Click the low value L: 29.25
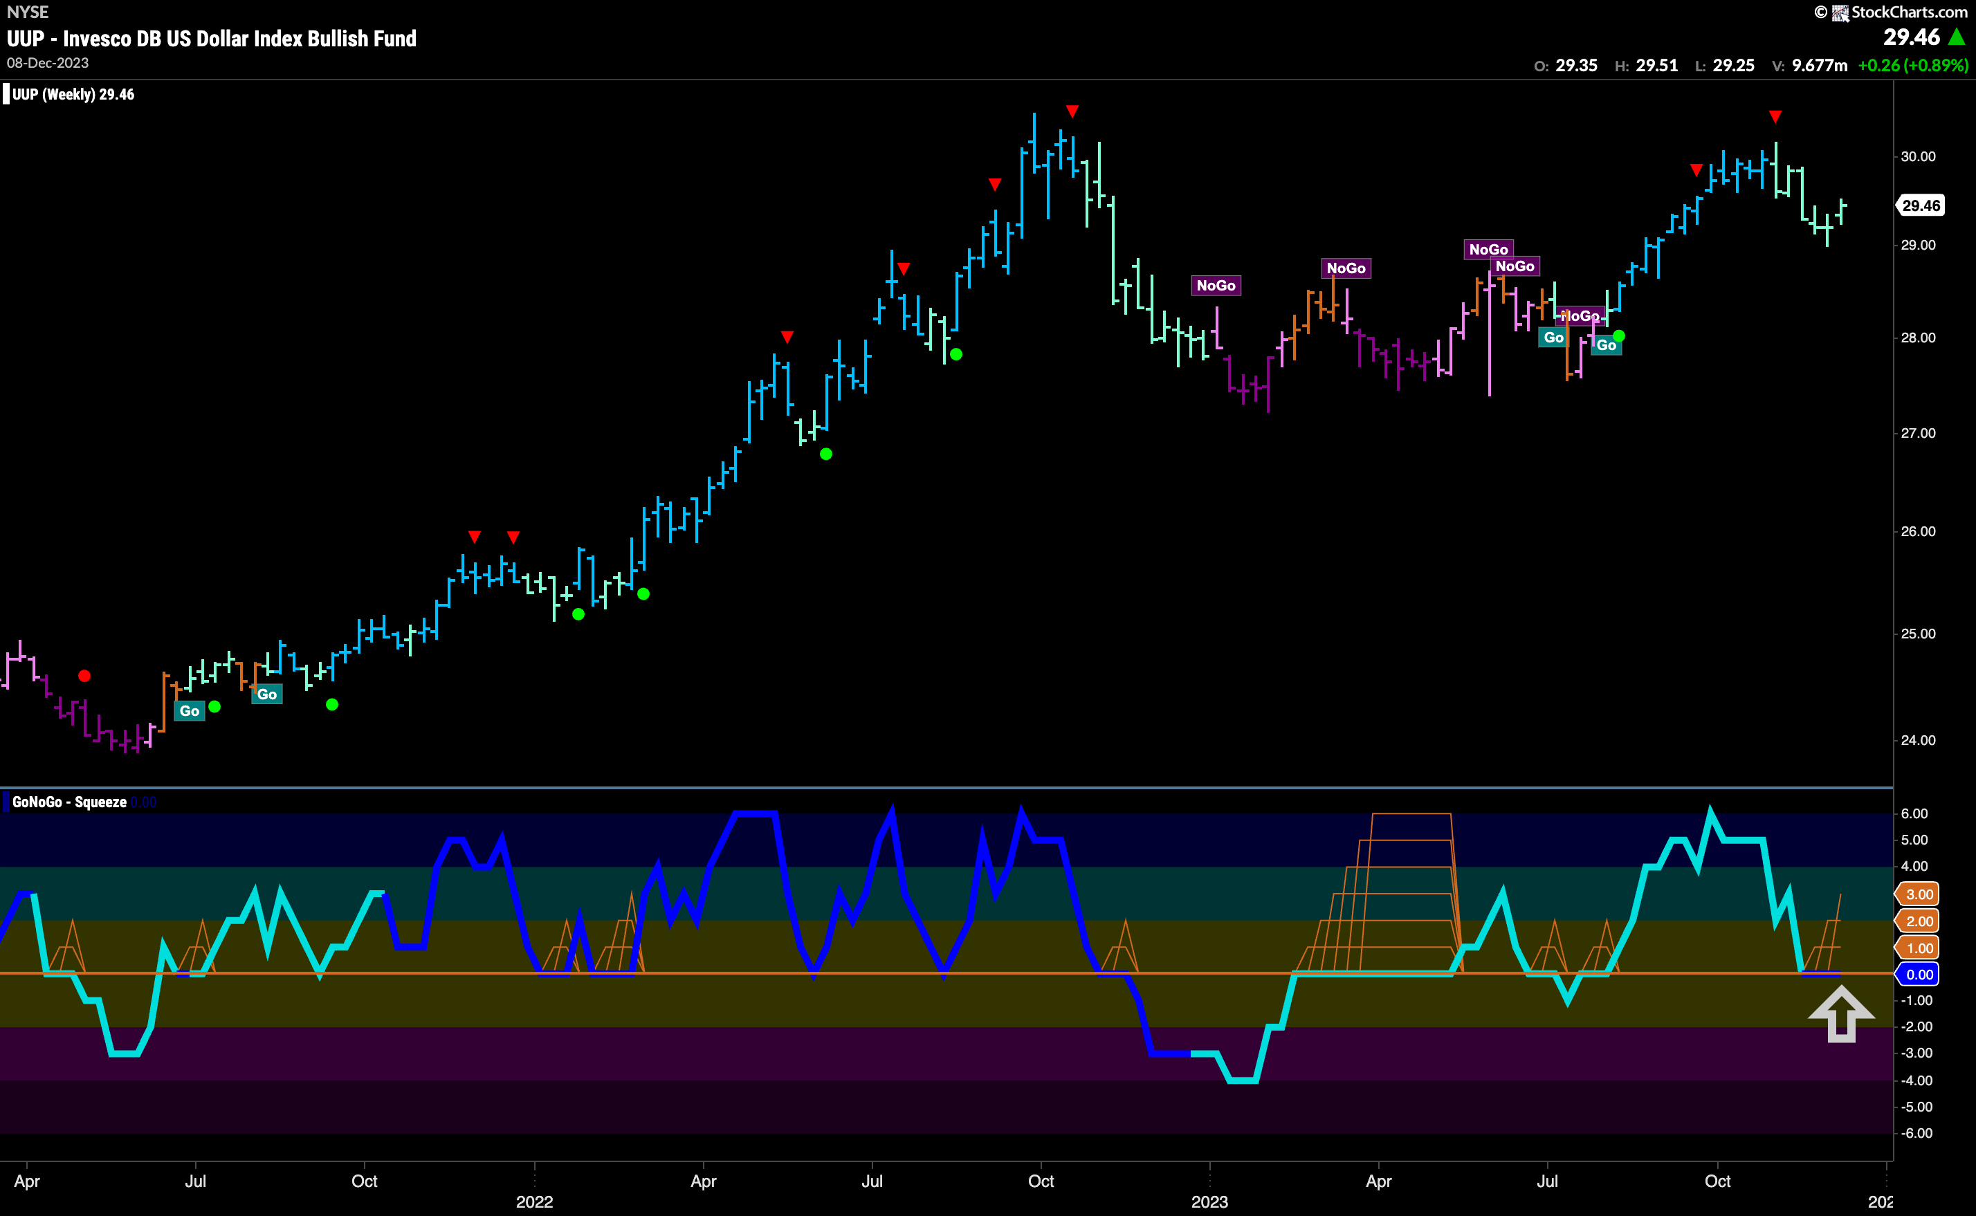1976x1216 pixels. tap(1724, 65)
